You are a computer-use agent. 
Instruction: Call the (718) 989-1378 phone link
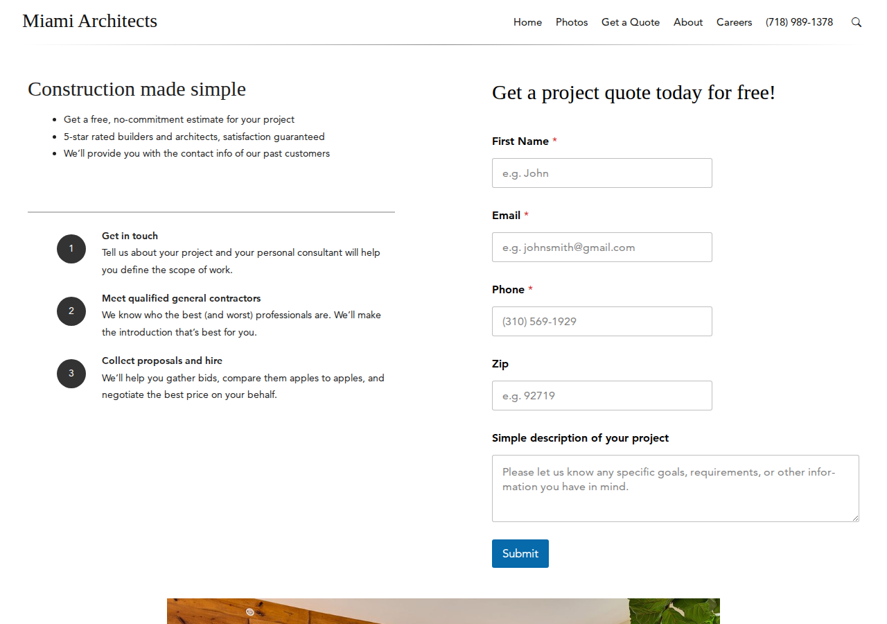point(799,22)
